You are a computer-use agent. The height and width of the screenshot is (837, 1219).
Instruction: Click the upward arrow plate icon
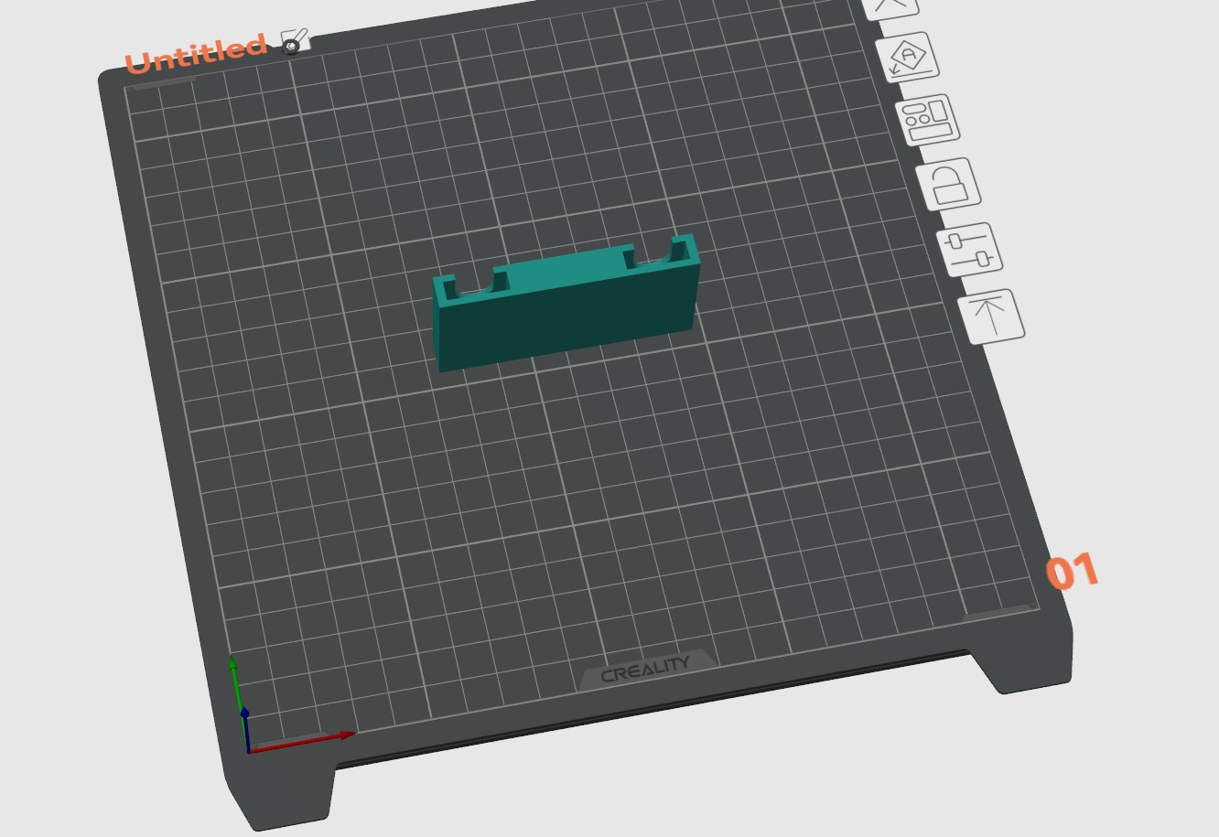pyautogui.click(x=991, y=316)
